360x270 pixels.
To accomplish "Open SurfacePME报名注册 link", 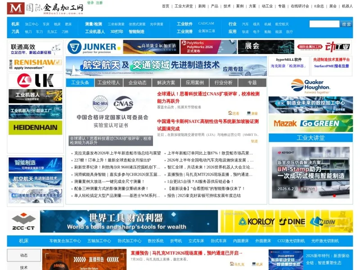I will [x=331, y=66].
